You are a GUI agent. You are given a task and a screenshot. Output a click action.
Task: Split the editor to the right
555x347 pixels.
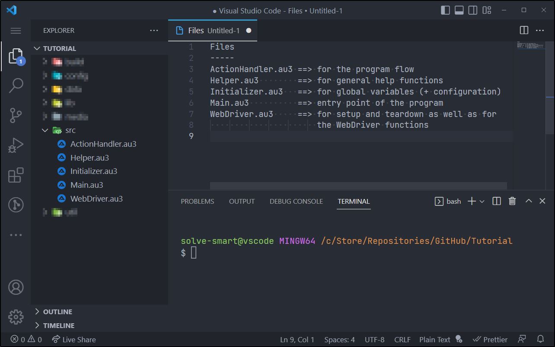(524, 30)
